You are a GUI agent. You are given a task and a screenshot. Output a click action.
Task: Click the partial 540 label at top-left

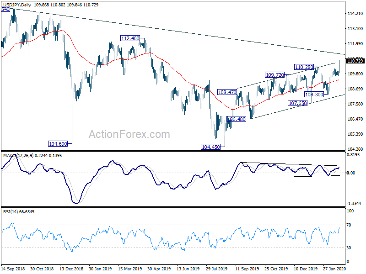pos(5,9)
